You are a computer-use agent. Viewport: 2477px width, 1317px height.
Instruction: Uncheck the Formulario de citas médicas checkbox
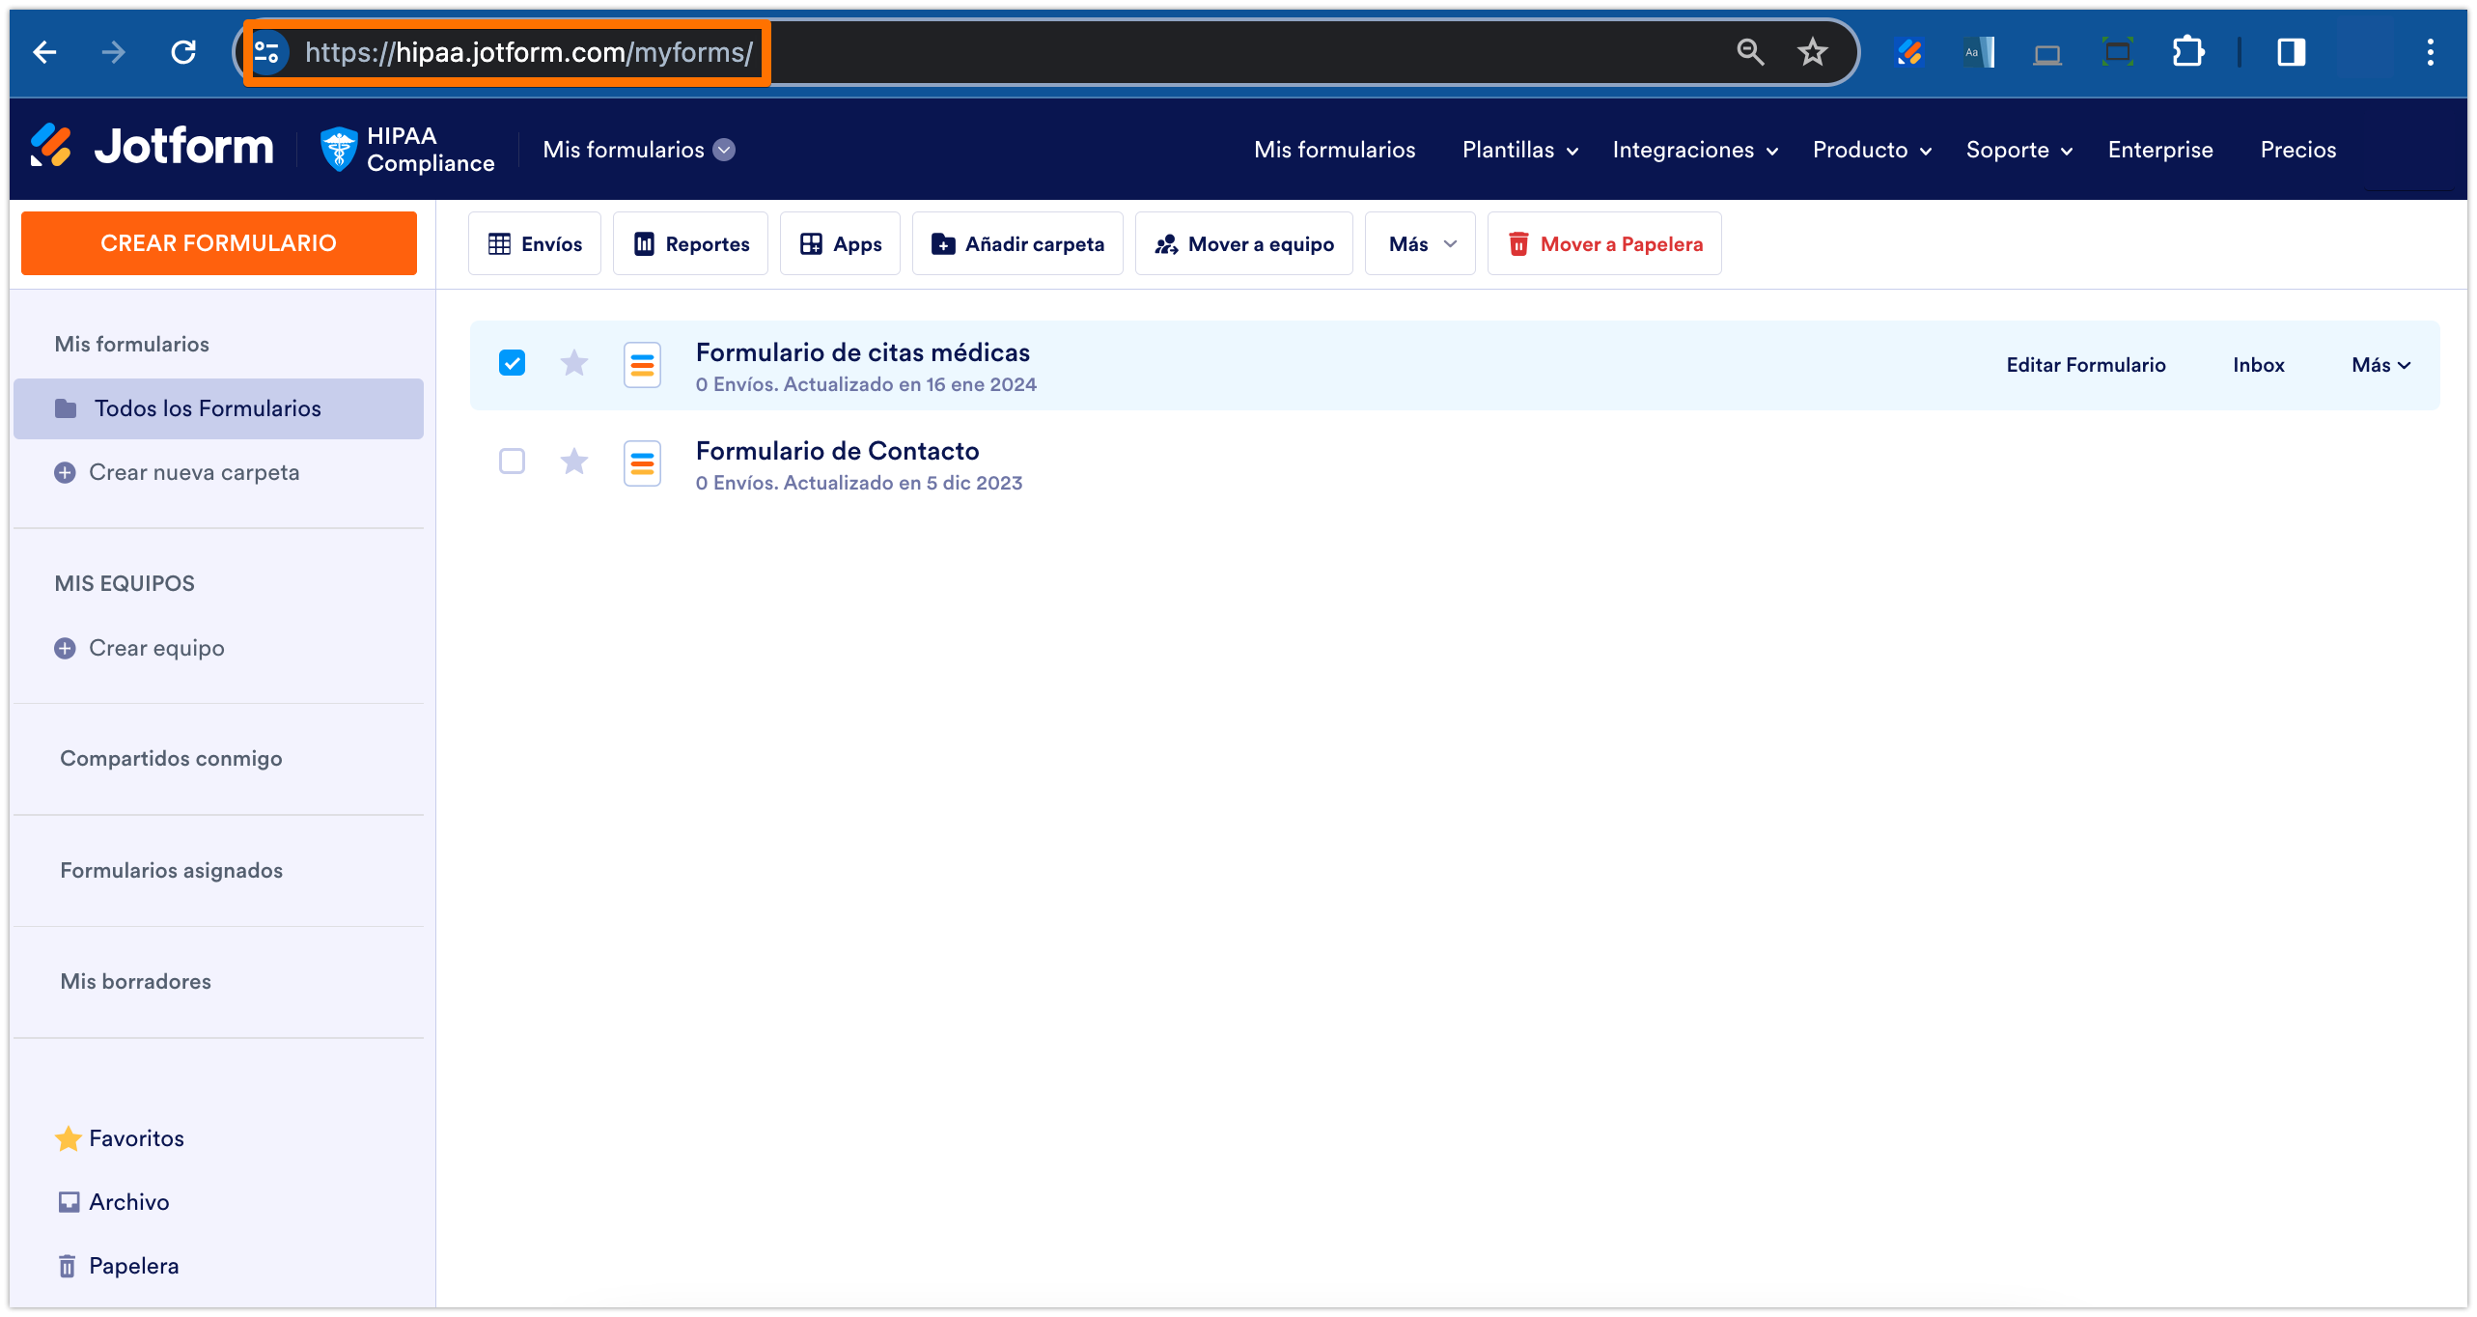512,363
